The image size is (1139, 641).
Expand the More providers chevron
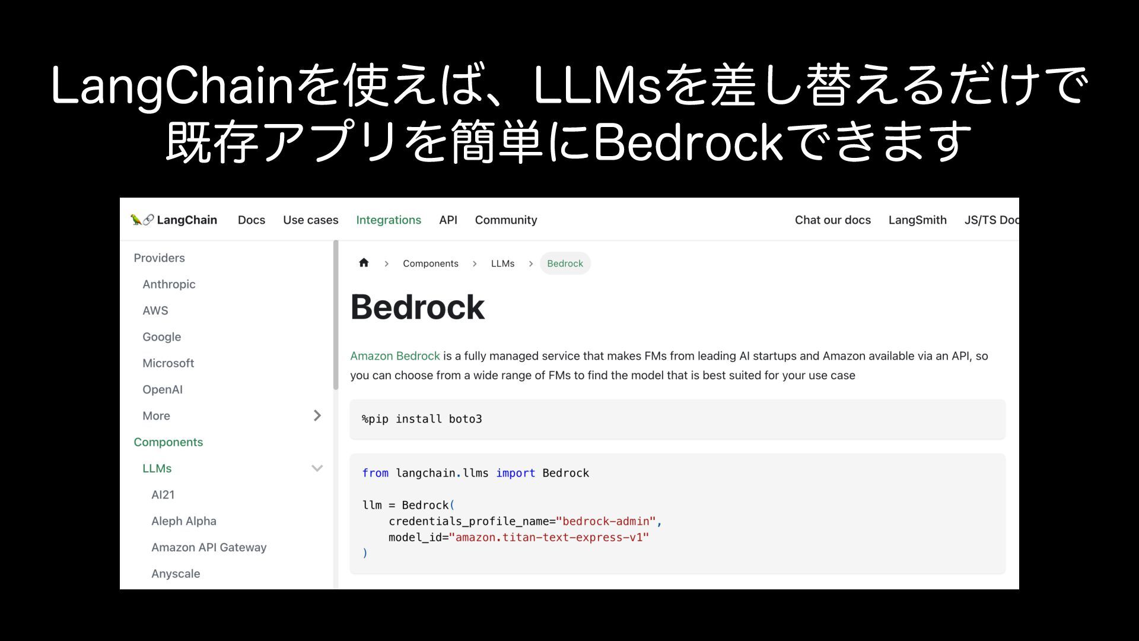317,415
